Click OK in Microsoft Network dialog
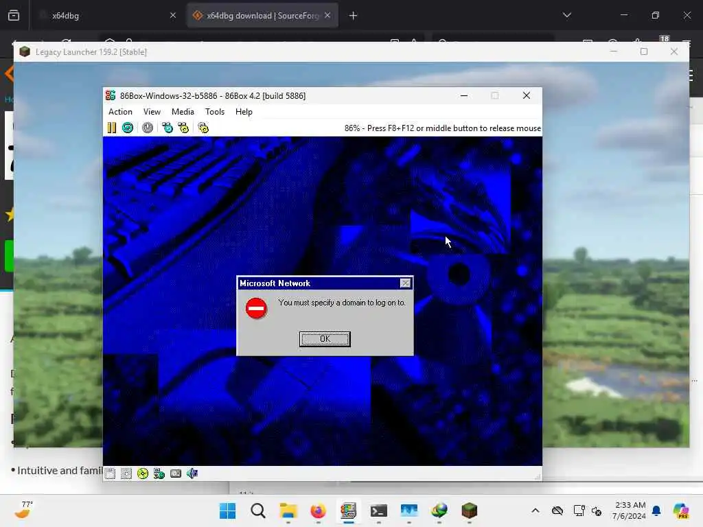This screenshot has width=703, height=527. click(325, 339)
